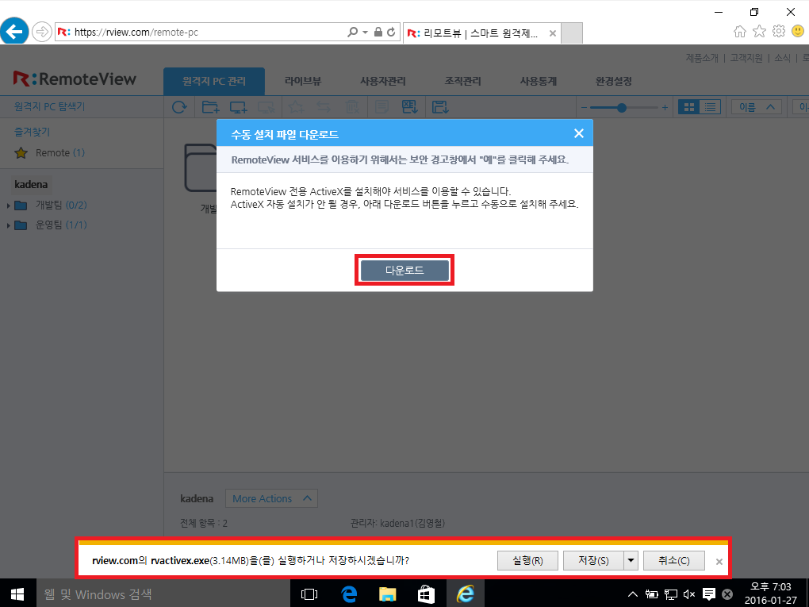The height and width of the screenshot is (607, 809).
Task: Click the browser favorites star icon
Action: (760, 32)
